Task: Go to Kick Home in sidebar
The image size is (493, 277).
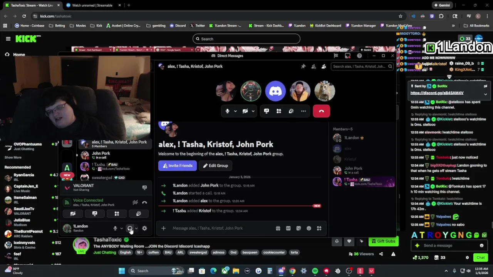Action: (x=15, y=55)
